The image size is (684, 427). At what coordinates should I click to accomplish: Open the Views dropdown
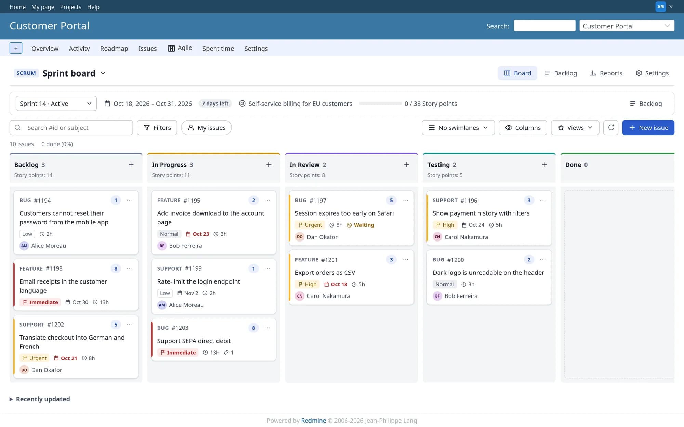(575, 127)
